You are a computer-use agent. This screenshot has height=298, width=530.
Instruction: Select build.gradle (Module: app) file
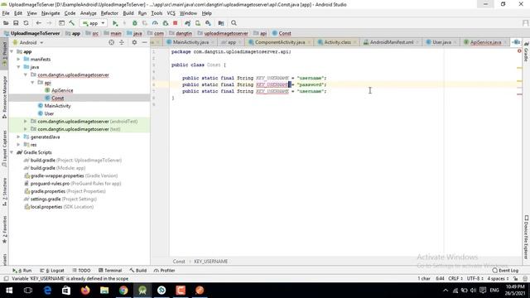(57, 168)
